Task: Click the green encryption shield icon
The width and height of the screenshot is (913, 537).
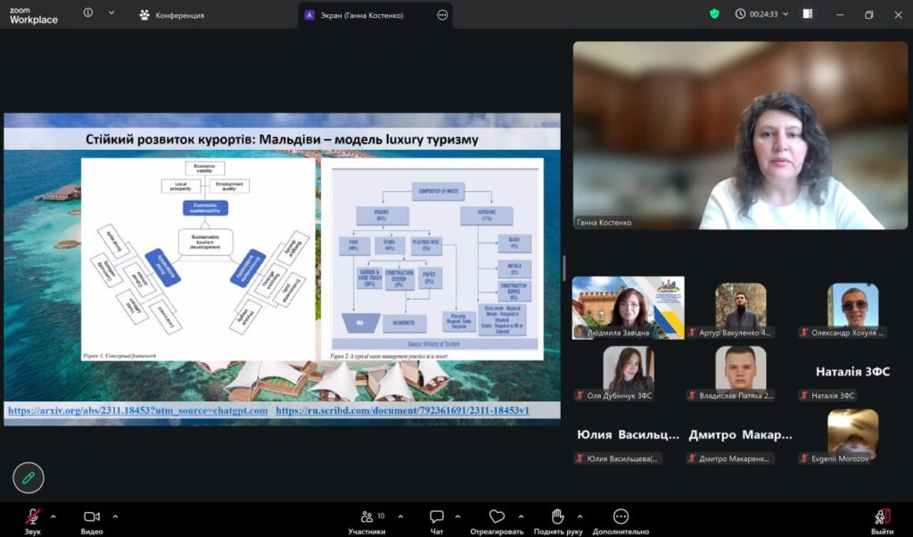Action: [714, 14]
